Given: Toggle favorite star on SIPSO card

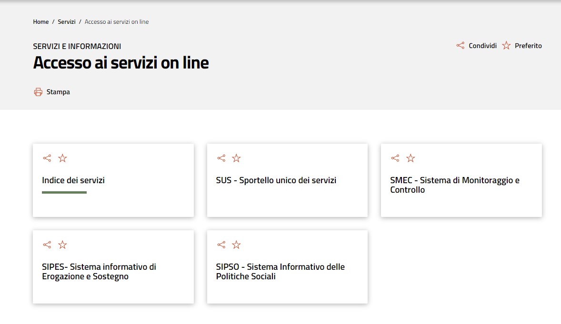Looking at the screenshot, I should tap(236, 245).
